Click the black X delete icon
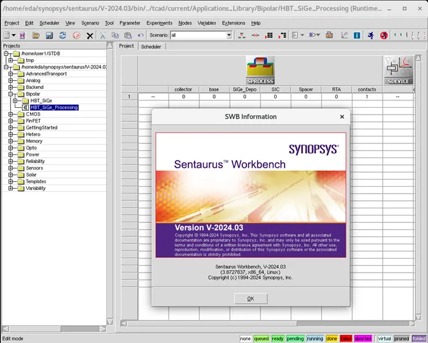The image size is (428, 343). (90, 36)
